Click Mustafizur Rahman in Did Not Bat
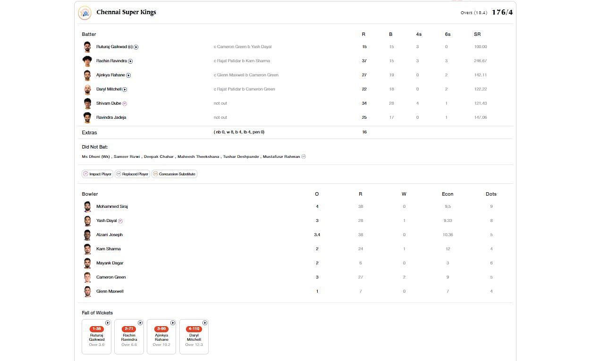 click(x=281, y=157)
